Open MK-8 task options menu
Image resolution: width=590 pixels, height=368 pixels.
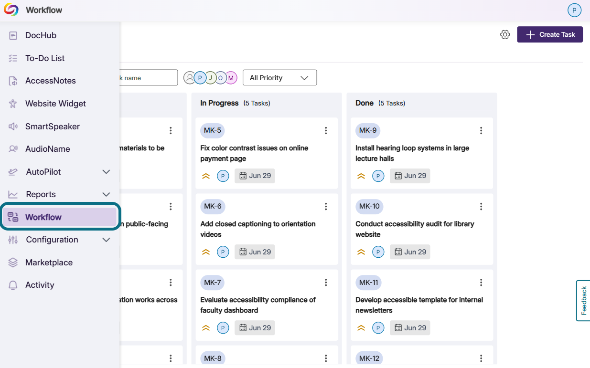click(326, 358)
